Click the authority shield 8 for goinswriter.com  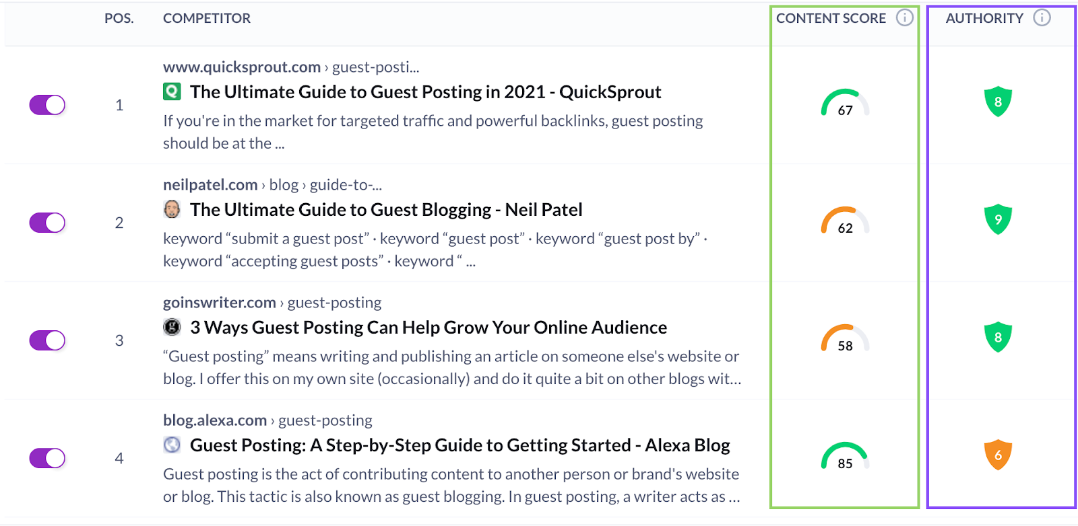pyautogui.click(x=998, y=337)
